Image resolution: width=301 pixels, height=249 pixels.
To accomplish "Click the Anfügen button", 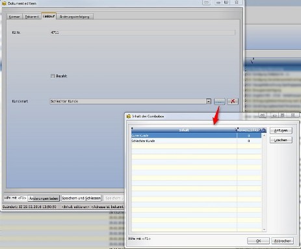I will tap(281, 130).
